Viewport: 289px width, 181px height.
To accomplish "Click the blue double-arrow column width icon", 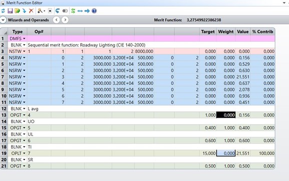I will tap(80, 11).
